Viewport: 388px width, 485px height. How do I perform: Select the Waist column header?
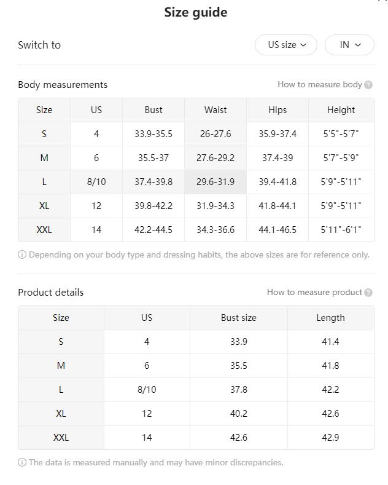(x=215, y=110)
